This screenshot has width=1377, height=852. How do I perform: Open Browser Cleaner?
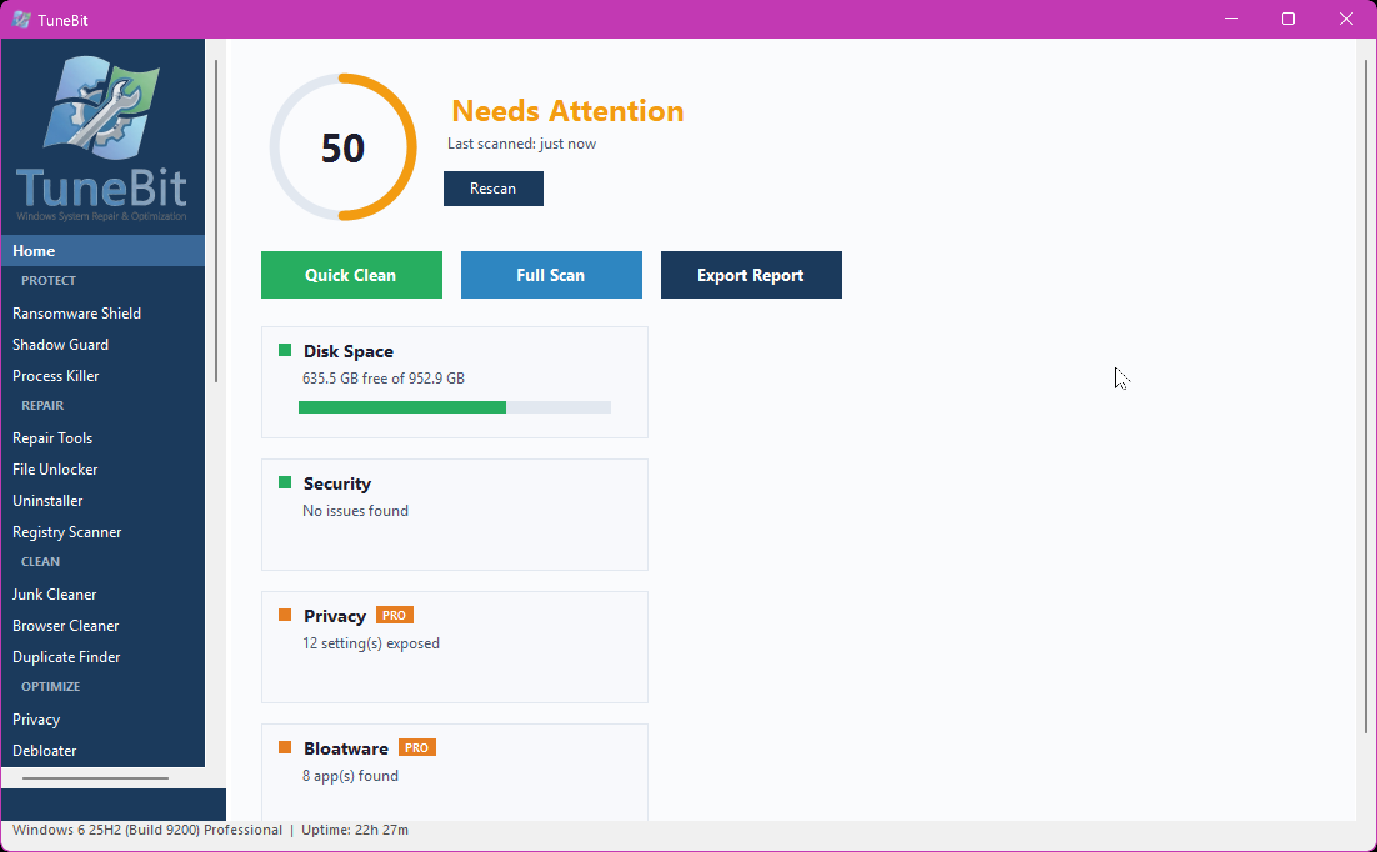(x=103, y=625)
